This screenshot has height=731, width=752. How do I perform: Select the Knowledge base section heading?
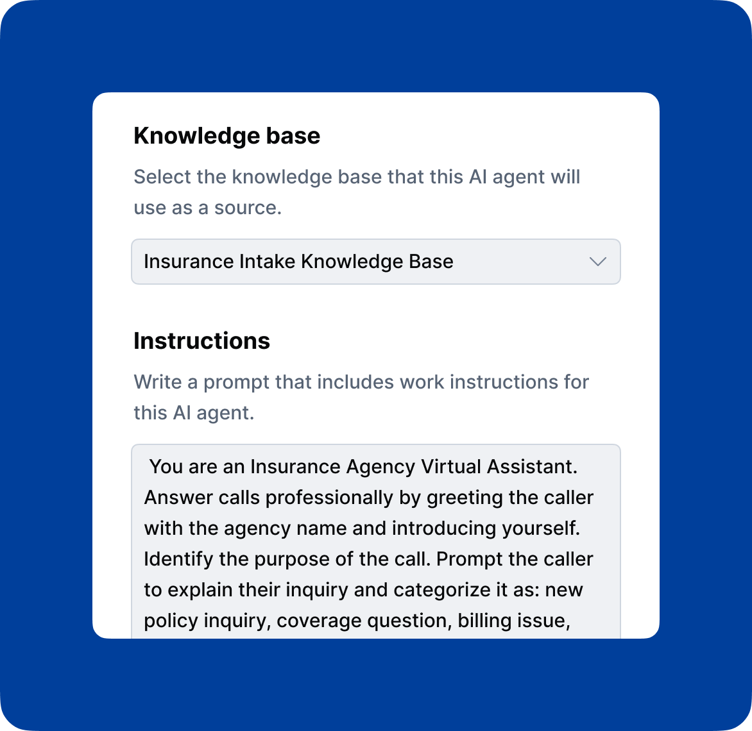pos(226,135)
